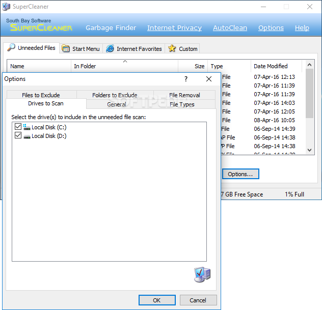Image resolution: width=322 pixels, height=310 pixels.
Task: Click the computer checkmark icon in Options dialog
Action: tap(202, 274)
